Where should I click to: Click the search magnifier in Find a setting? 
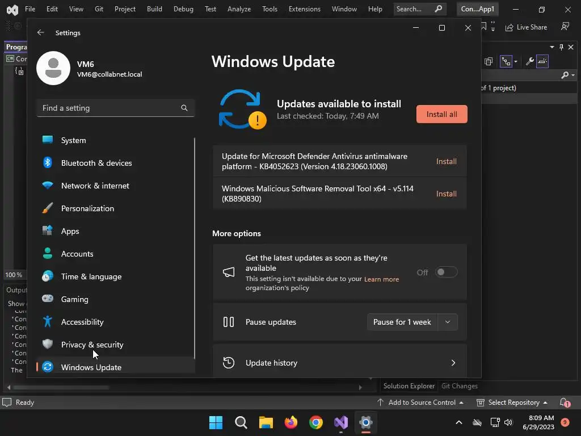pos(184,108)
